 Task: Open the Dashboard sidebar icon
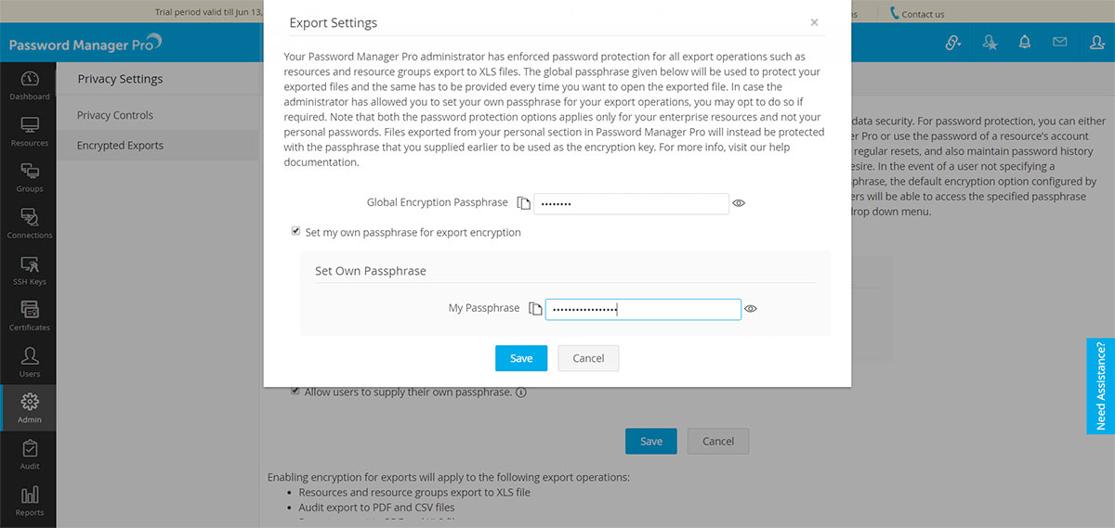pyautogui.click(x=30, y=84)
